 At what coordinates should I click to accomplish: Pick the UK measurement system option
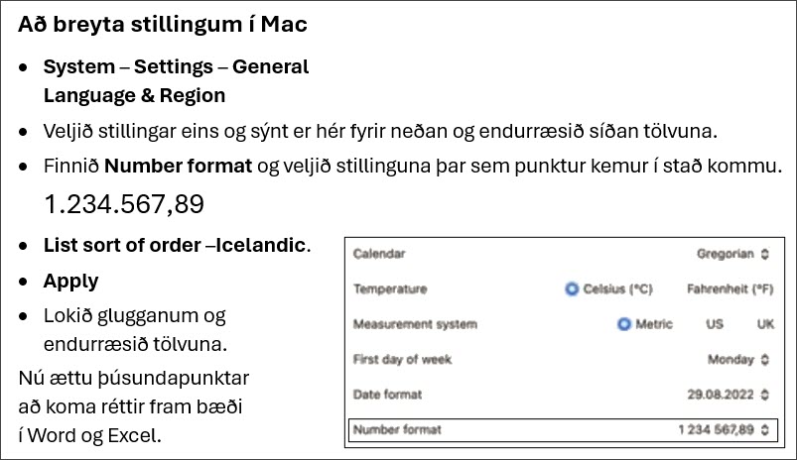pyautogui.click(x=765, y=324)
